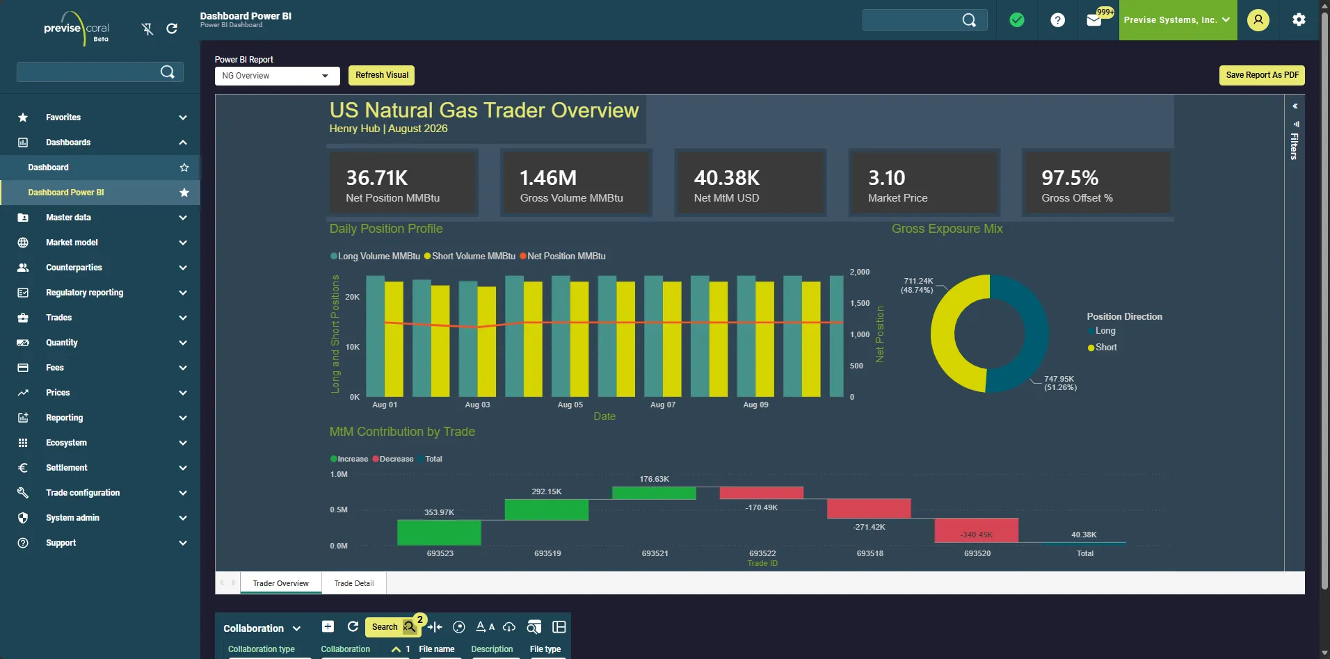This screenshot has height=659, width=1330.
Task: Click the File name column header
Action: (437, 649)
